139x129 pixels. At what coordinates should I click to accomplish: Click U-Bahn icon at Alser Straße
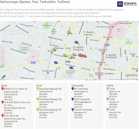[108, 39]
